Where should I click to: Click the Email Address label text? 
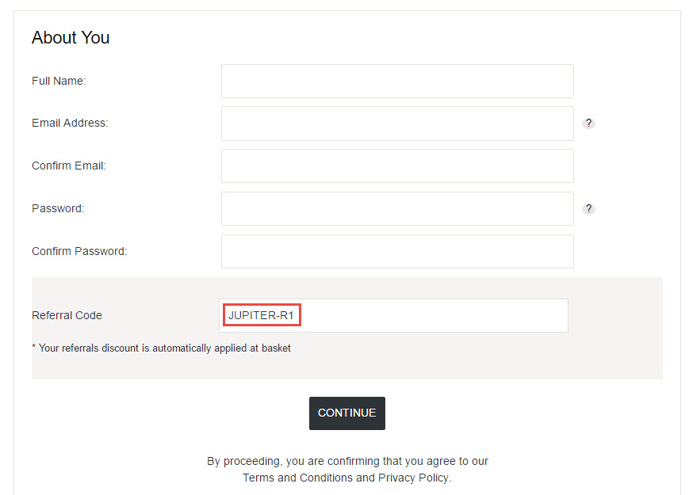point(70,123)
